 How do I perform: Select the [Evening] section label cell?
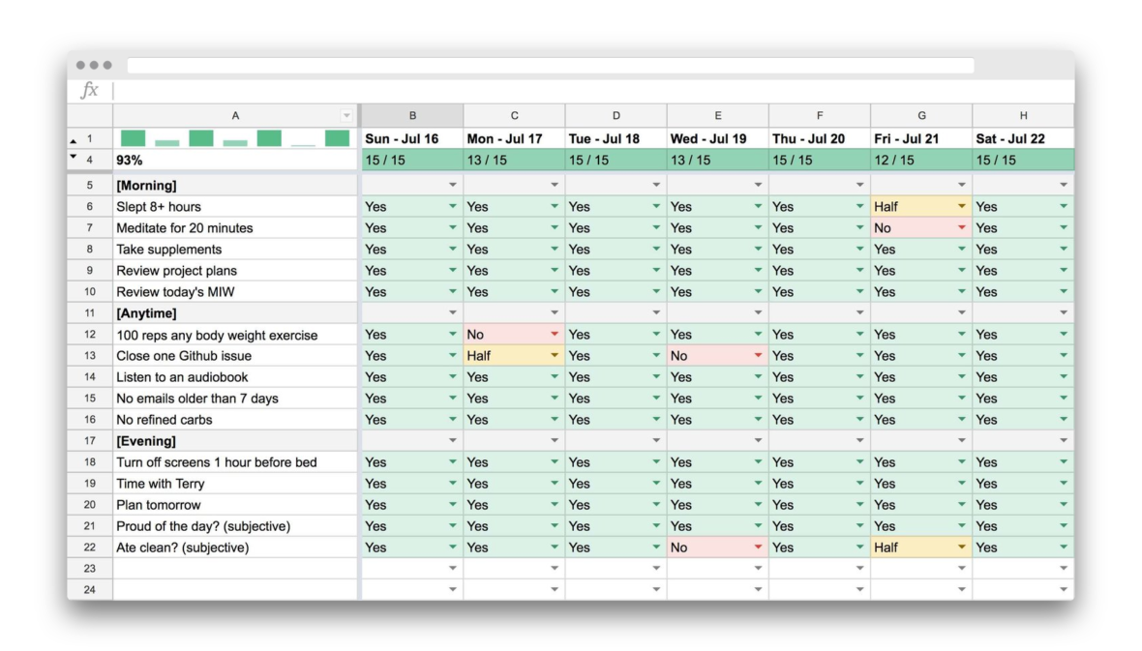coord(194,440)
